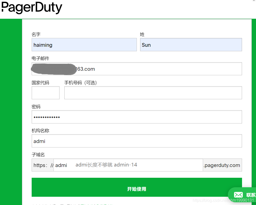
Task: Click the 国家代码 country code field
Action: [x=46, y=93]
